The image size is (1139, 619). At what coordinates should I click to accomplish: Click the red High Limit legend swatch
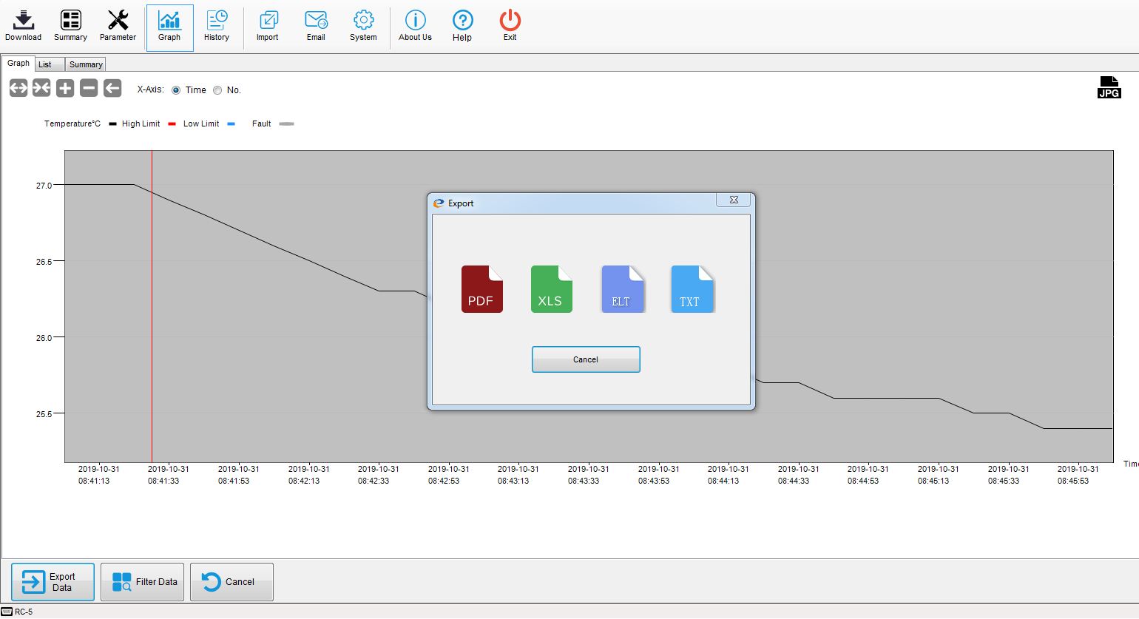pos(172,124)
